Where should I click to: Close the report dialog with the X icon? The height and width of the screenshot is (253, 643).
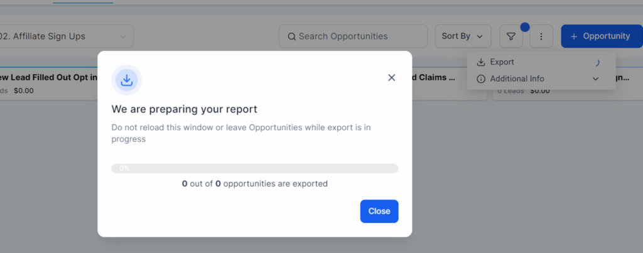tap(391, 77)
